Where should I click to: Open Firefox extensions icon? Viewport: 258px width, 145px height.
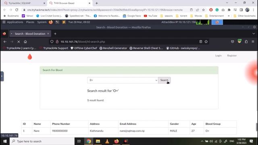246,42
